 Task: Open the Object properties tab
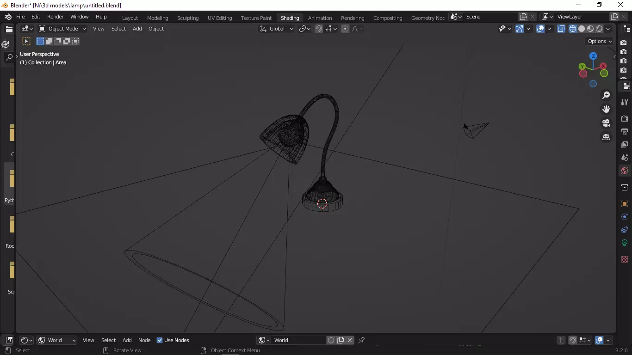coord(625,204)
